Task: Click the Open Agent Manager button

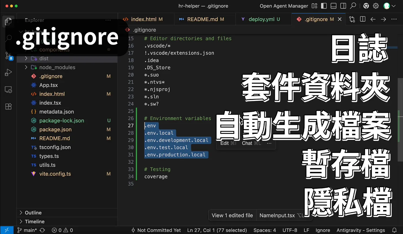Action: click(x=284, y=6)
